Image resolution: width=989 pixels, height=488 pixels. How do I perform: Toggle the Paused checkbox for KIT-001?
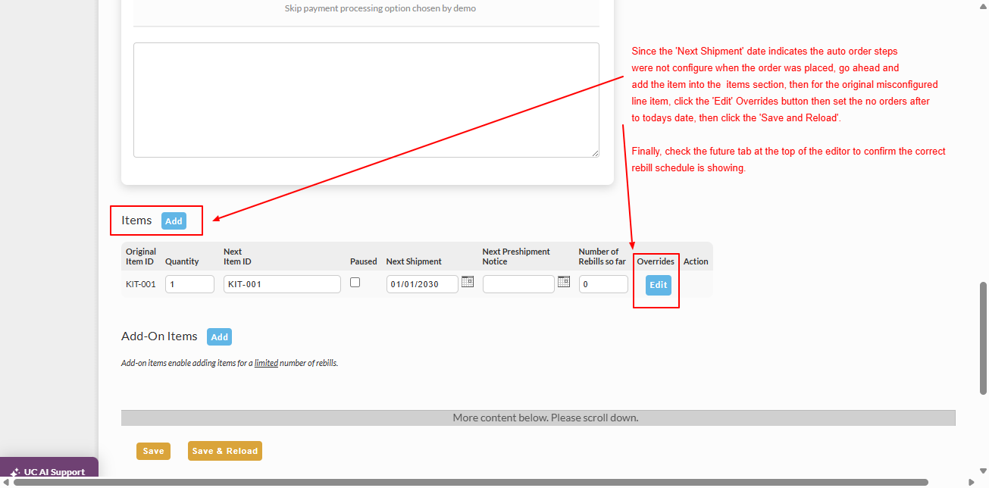pos(355,282)
